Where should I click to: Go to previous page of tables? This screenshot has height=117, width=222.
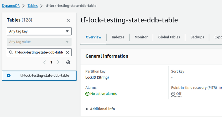(x=44, y=62)
